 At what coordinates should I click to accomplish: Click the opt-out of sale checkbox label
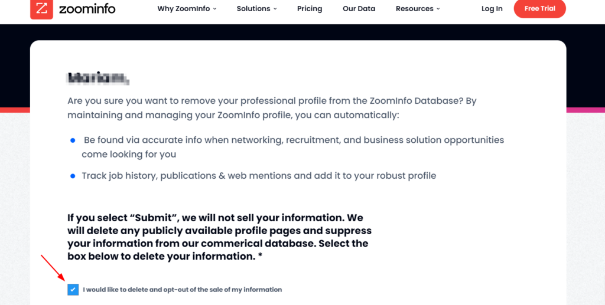tap(182, 290)
